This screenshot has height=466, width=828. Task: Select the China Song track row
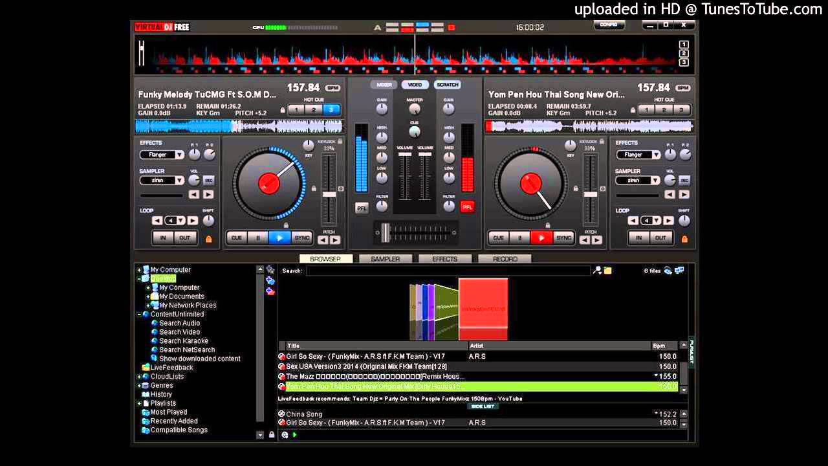point(477,414)
